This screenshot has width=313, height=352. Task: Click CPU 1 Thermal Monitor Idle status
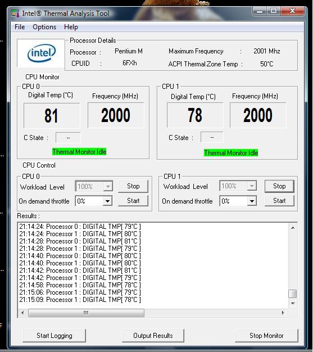(x=231, y=153)
